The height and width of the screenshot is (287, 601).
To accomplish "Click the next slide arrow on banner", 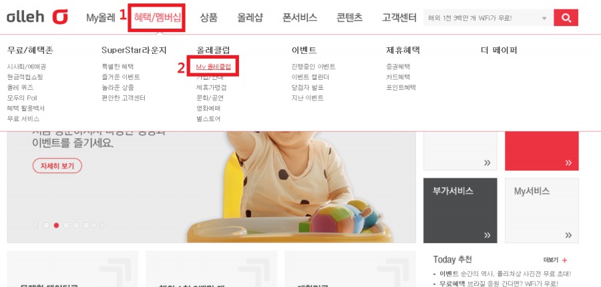I will point(102,226).
